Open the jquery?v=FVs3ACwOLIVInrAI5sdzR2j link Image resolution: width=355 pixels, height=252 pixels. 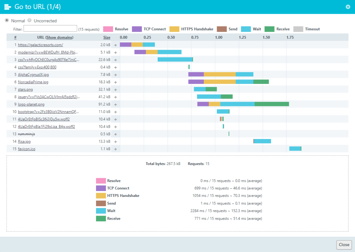tap(49, 97)
